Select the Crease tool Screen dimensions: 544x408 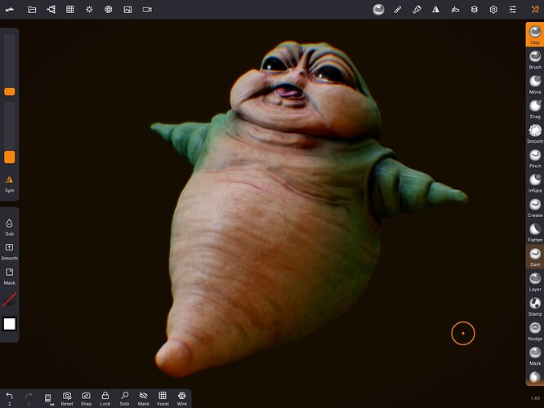[x=535, y=207]
